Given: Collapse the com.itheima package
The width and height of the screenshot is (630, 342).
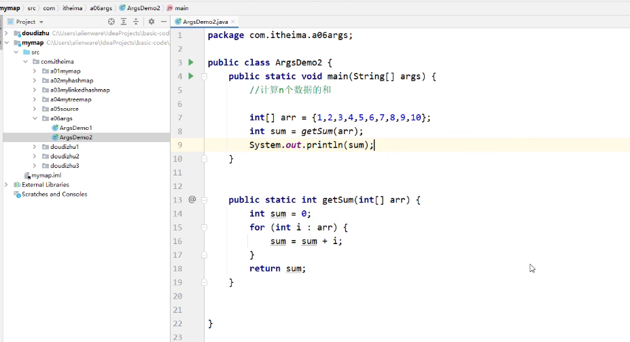Looking at the screenshot, I should point(26,61).
